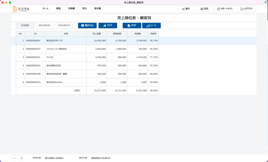Screen dimensions: 268x162
Task: Open the サポートサイト help link
Action: point(225,9)
